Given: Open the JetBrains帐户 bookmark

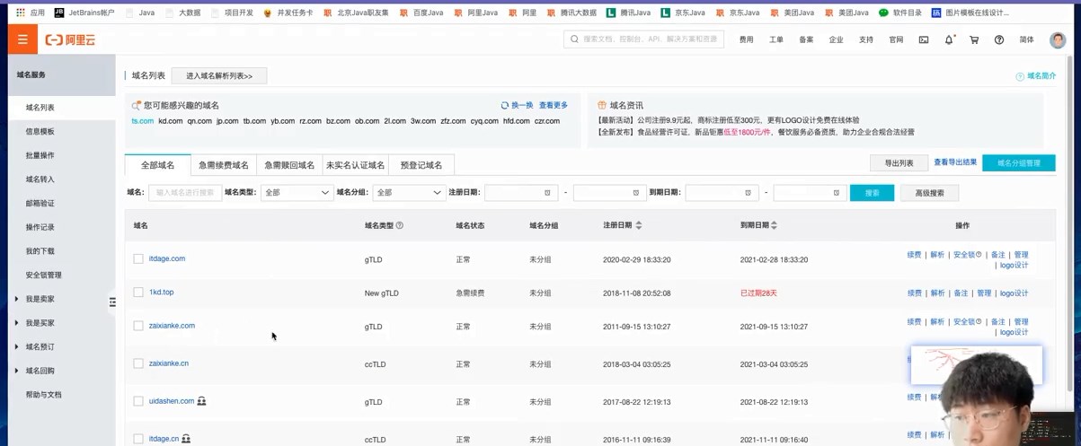Looking at the screenshot, I should [x=84, y=13].
